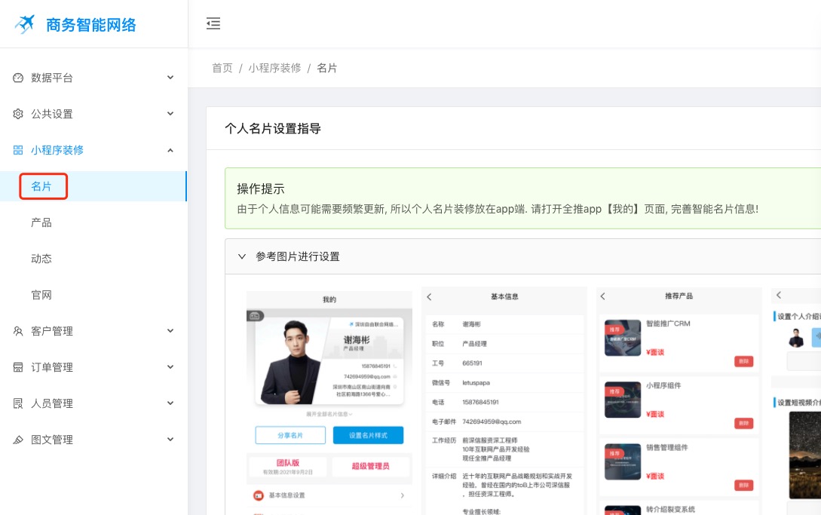Click the back arrow on 推荐产品 screen

point(602,296)
